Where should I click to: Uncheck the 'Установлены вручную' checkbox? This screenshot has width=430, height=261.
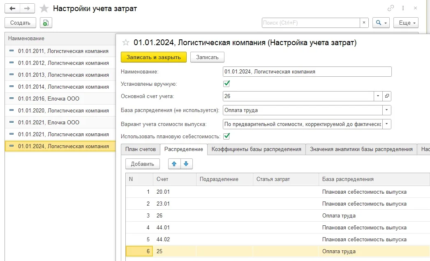pyautogui.click(x=226, y=84)
